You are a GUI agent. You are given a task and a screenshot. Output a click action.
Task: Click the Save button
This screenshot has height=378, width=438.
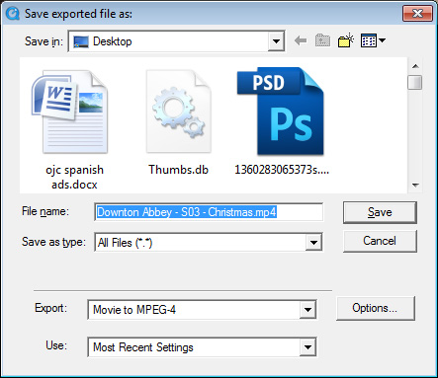pyautogui.click(x=380, y=212)
